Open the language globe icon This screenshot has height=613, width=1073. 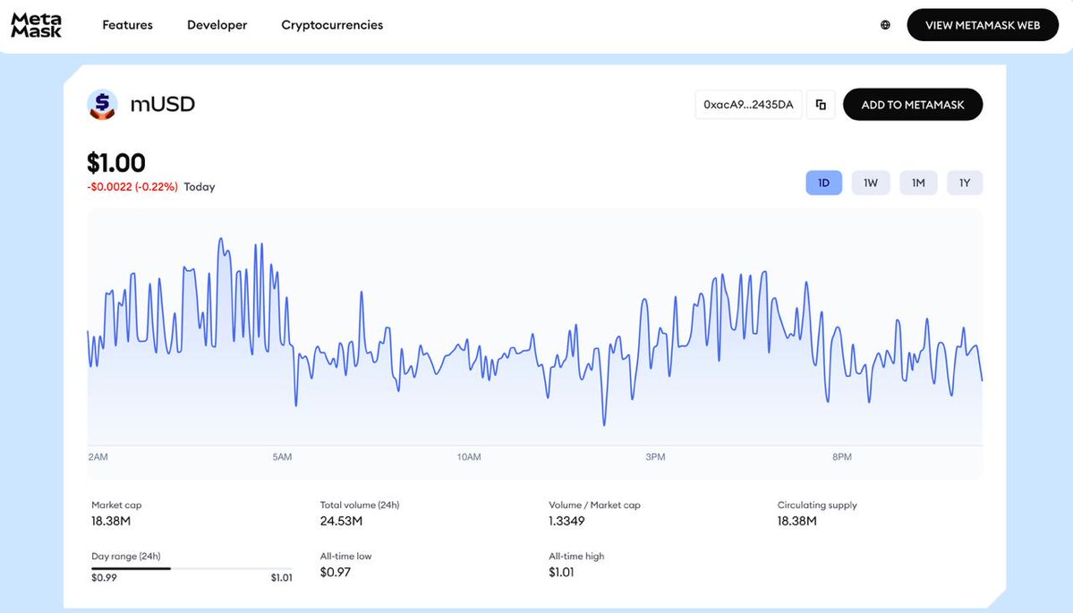[885, 25]
